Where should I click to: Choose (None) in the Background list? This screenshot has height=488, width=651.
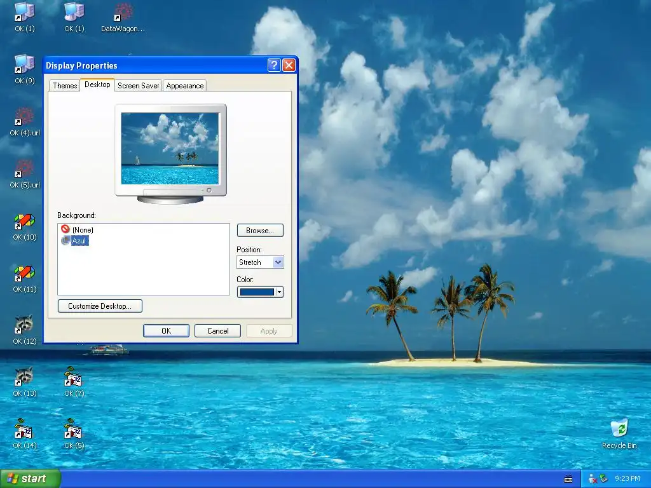pyautogui.click(x=77, y=229)
